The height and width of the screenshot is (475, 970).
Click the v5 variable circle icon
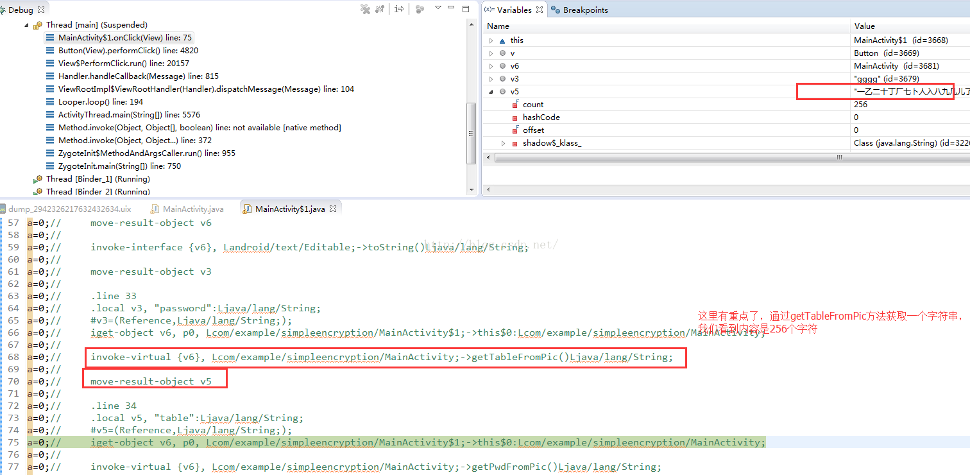coord(502,92)
